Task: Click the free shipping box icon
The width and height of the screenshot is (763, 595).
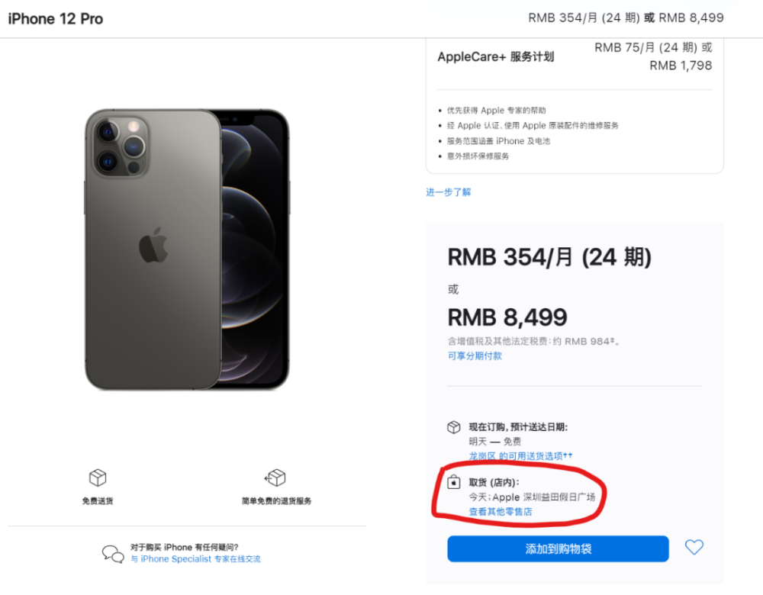Action: coord(98,478)
